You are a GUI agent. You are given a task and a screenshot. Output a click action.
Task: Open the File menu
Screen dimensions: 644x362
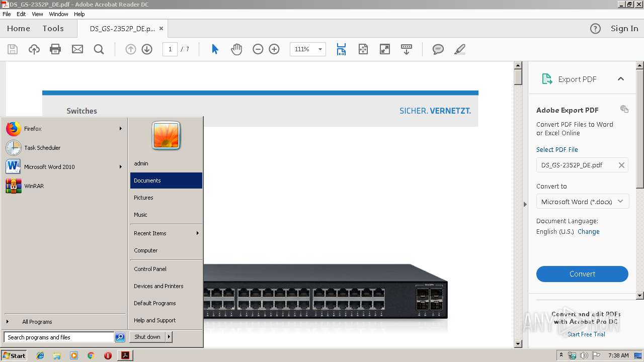[x=7, y=14]
